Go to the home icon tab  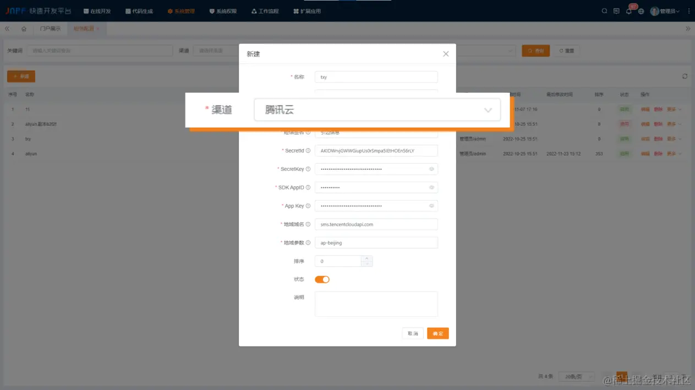pos(24,29)
